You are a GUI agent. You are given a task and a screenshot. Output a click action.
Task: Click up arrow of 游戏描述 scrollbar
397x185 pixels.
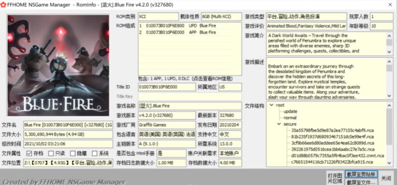coord(389,61)
